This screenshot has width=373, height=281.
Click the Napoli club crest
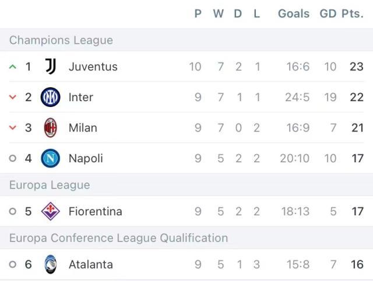point(51,158)
